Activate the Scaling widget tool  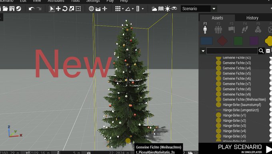pos(72,9)
